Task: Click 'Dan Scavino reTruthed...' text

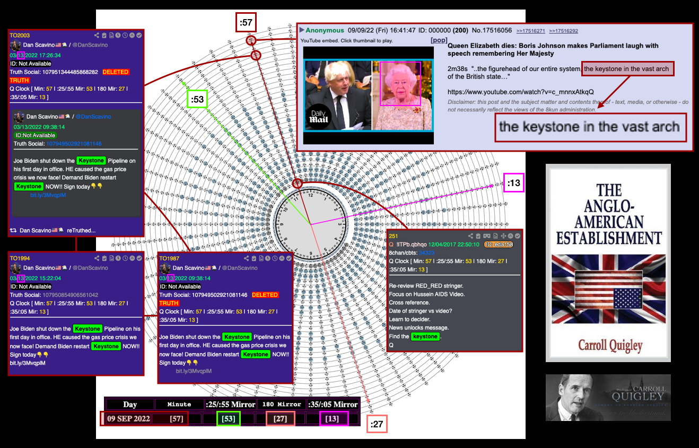Action: pyautogui.click(x=58, y=231)
